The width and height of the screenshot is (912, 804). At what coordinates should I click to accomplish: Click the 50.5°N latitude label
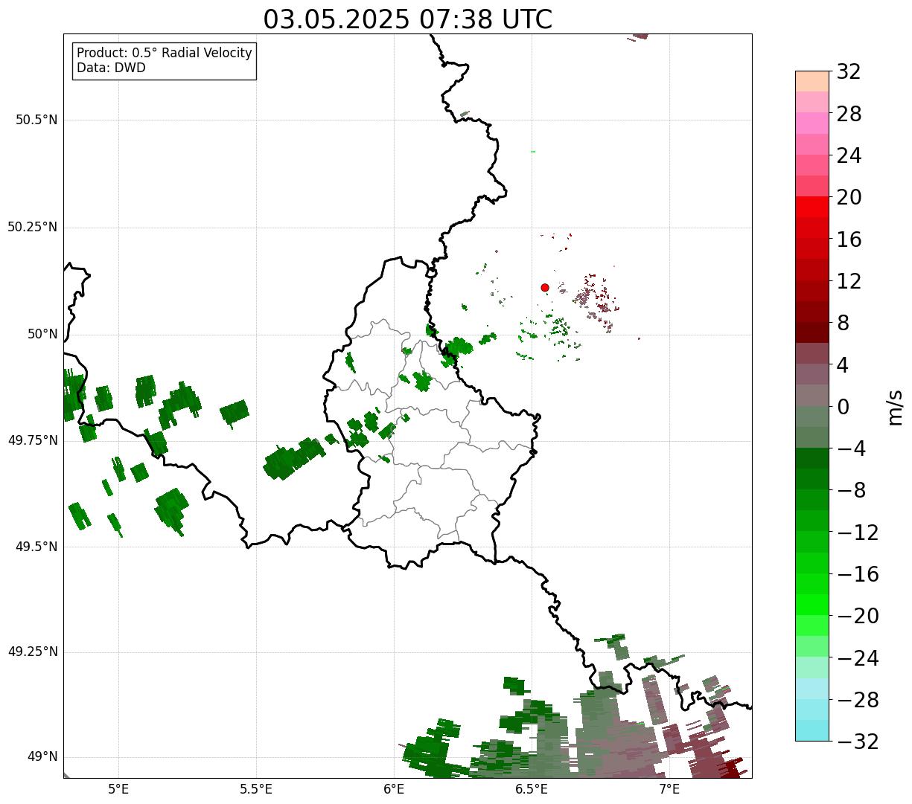coord(36,120)
